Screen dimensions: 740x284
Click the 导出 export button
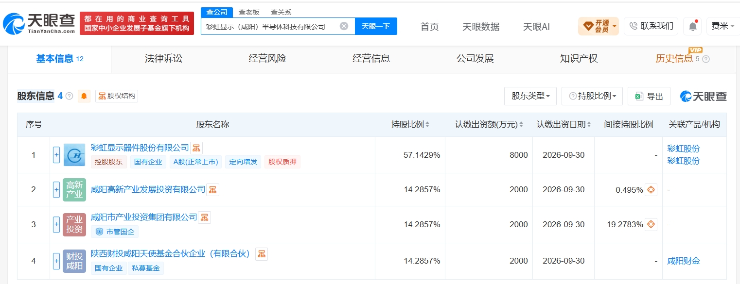tap(649, 96)
